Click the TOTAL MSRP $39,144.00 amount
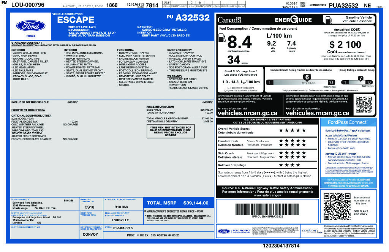Viewport: 389px width, 252px height. pyautogui.click(x=196, y=203)
